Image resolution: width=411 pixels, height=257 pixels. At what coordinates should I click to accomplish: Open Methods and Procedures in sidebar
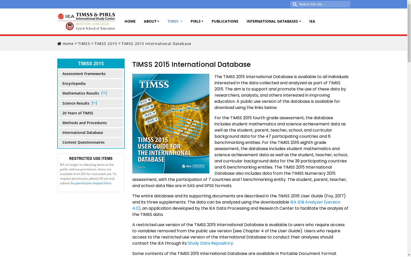coord(91,123)
